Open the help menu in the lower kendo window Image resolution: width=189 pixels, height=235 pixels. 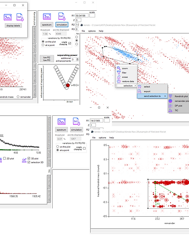pyautogui.click(x=112, y=138)
